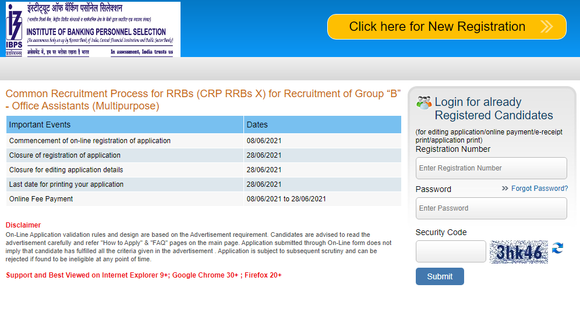Submit the login form
Screen dimensions: 580x309
click(x=440, y=276)
